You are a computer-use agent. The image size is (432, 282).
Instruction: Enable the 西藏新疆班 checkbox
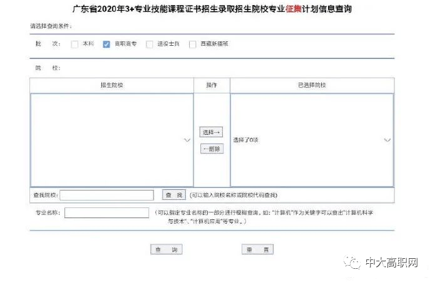193,44
